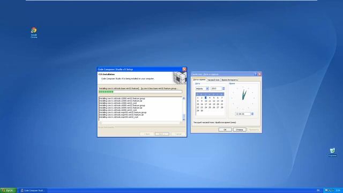Decrease time with spinner down arrow

click(252, 115)
